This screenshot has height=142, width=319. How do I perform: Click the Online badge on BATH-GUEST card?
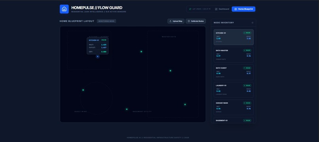[x=247, y=68]
